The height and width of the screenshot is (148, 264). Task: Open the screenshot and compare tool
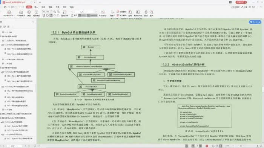click(138, 13)
